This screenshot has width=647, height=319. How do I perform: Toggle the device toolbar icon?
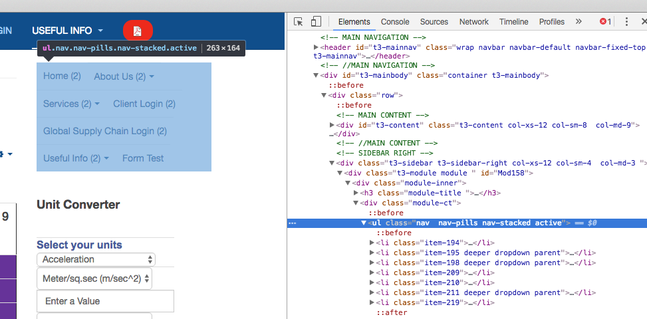tap(316, 21)
